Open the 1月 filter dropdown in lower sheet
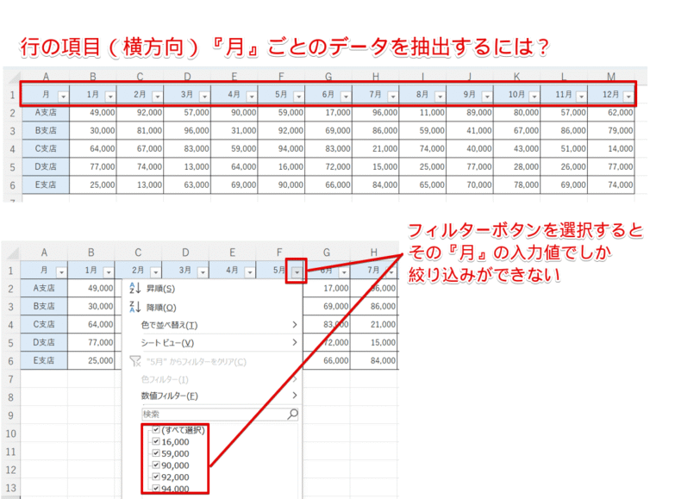This screenshot has width=700, height=499. click(x=109, y=272)
